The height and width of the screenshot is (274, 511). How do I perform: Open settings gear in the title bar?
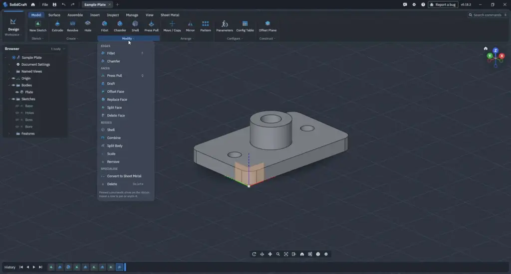414,4
